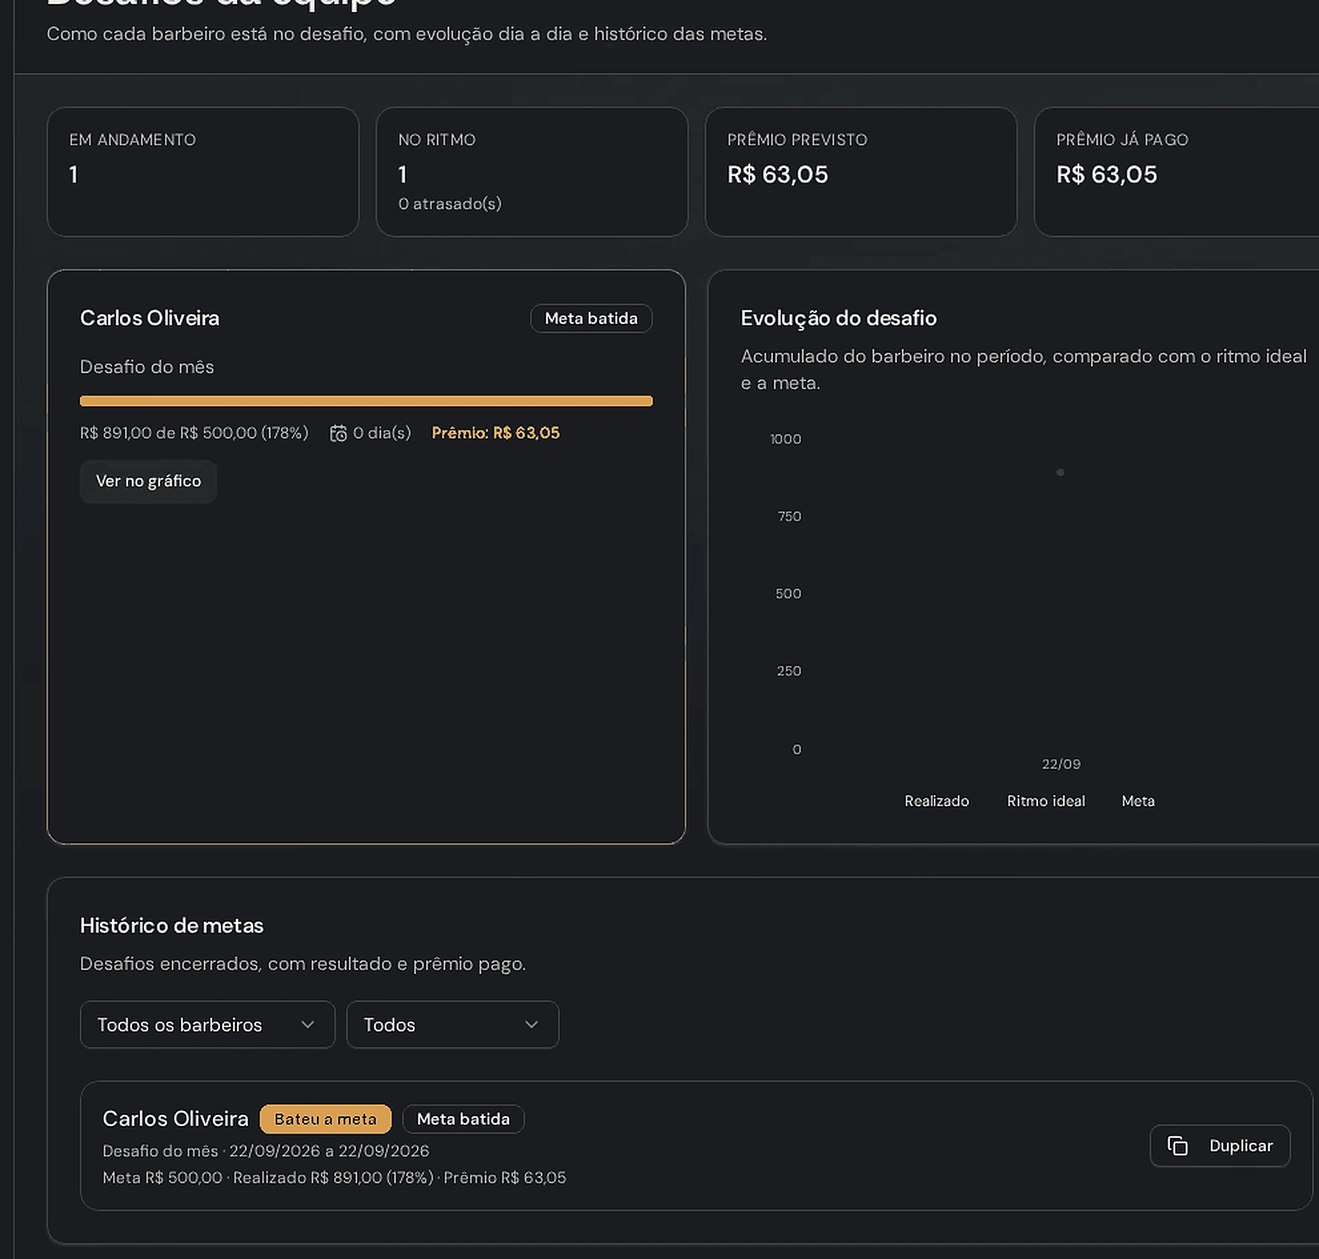The width and height of the screenshot is (1319, 1259).
Task: Click the calendar icon beside "0 dia(s)"
Action: (x=338, y=434)
